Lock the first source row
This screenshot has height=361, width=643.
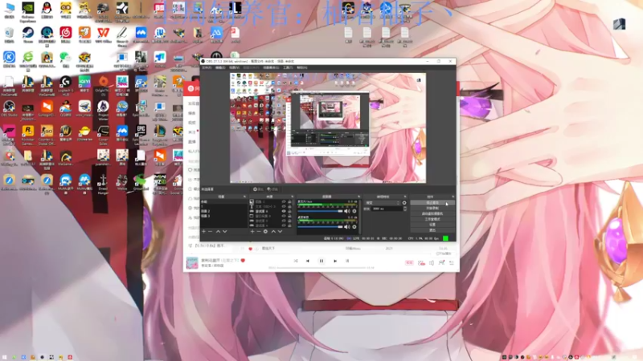click(289, 202)
